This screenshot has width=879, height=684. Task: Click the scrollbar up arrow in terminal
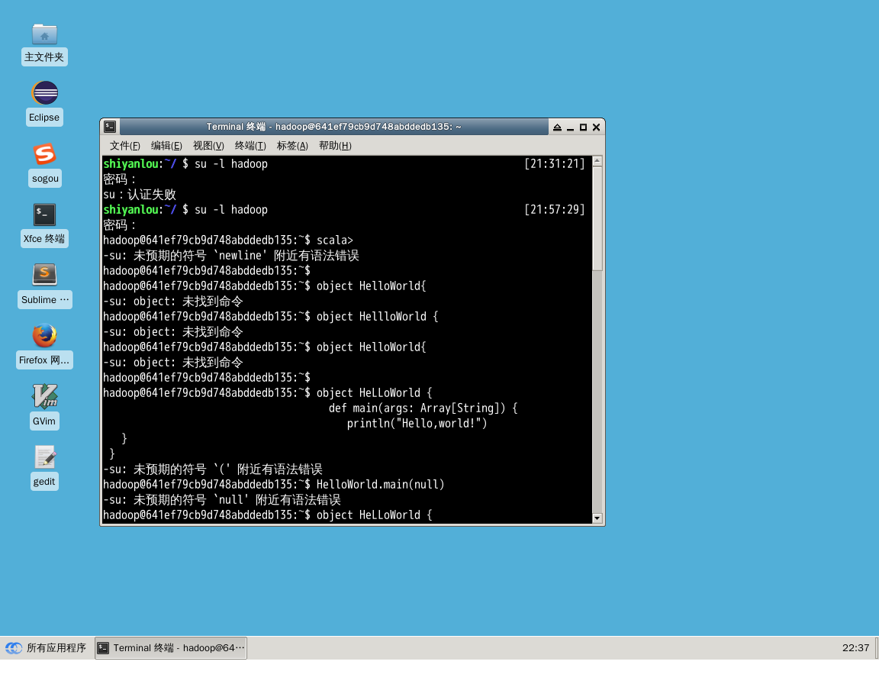coord(597,161)
